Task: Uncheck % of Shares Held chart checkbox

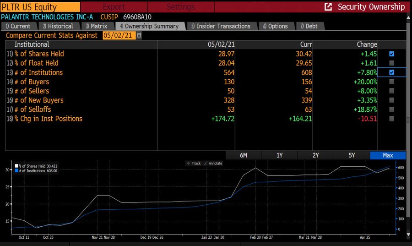Action: click(x=391, y=54)
